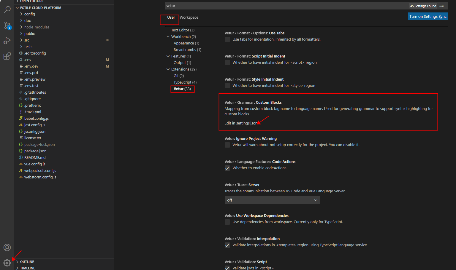Open the Extensions view icon

7,56
